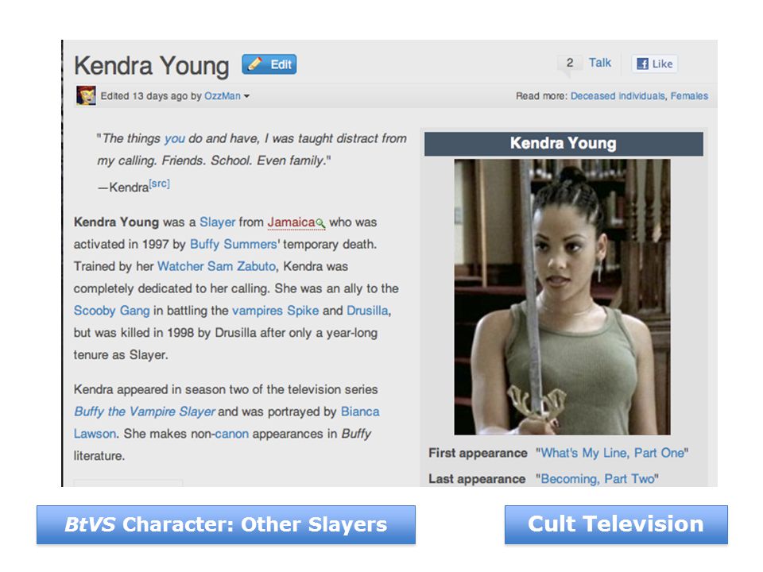Click the Kendra Young infobox photo
This screenshot has width=763, height=572.
[562, 296]
